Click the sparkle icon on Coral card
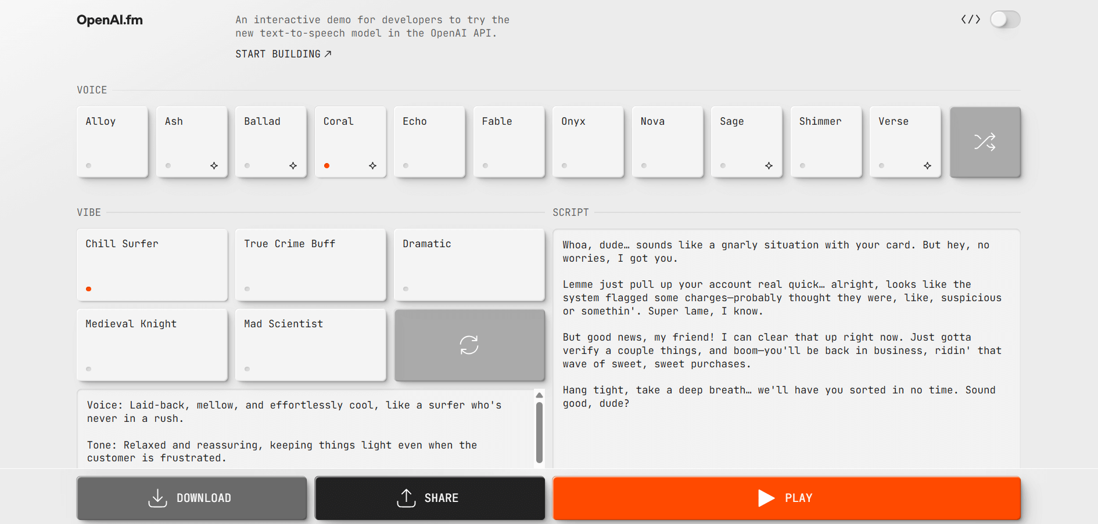 [x=372, y=166]
